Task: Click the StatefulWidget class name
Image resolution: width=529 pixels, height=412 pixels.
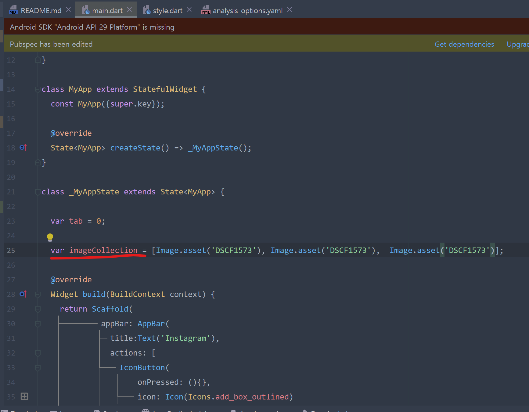Action: pos(165,89)
